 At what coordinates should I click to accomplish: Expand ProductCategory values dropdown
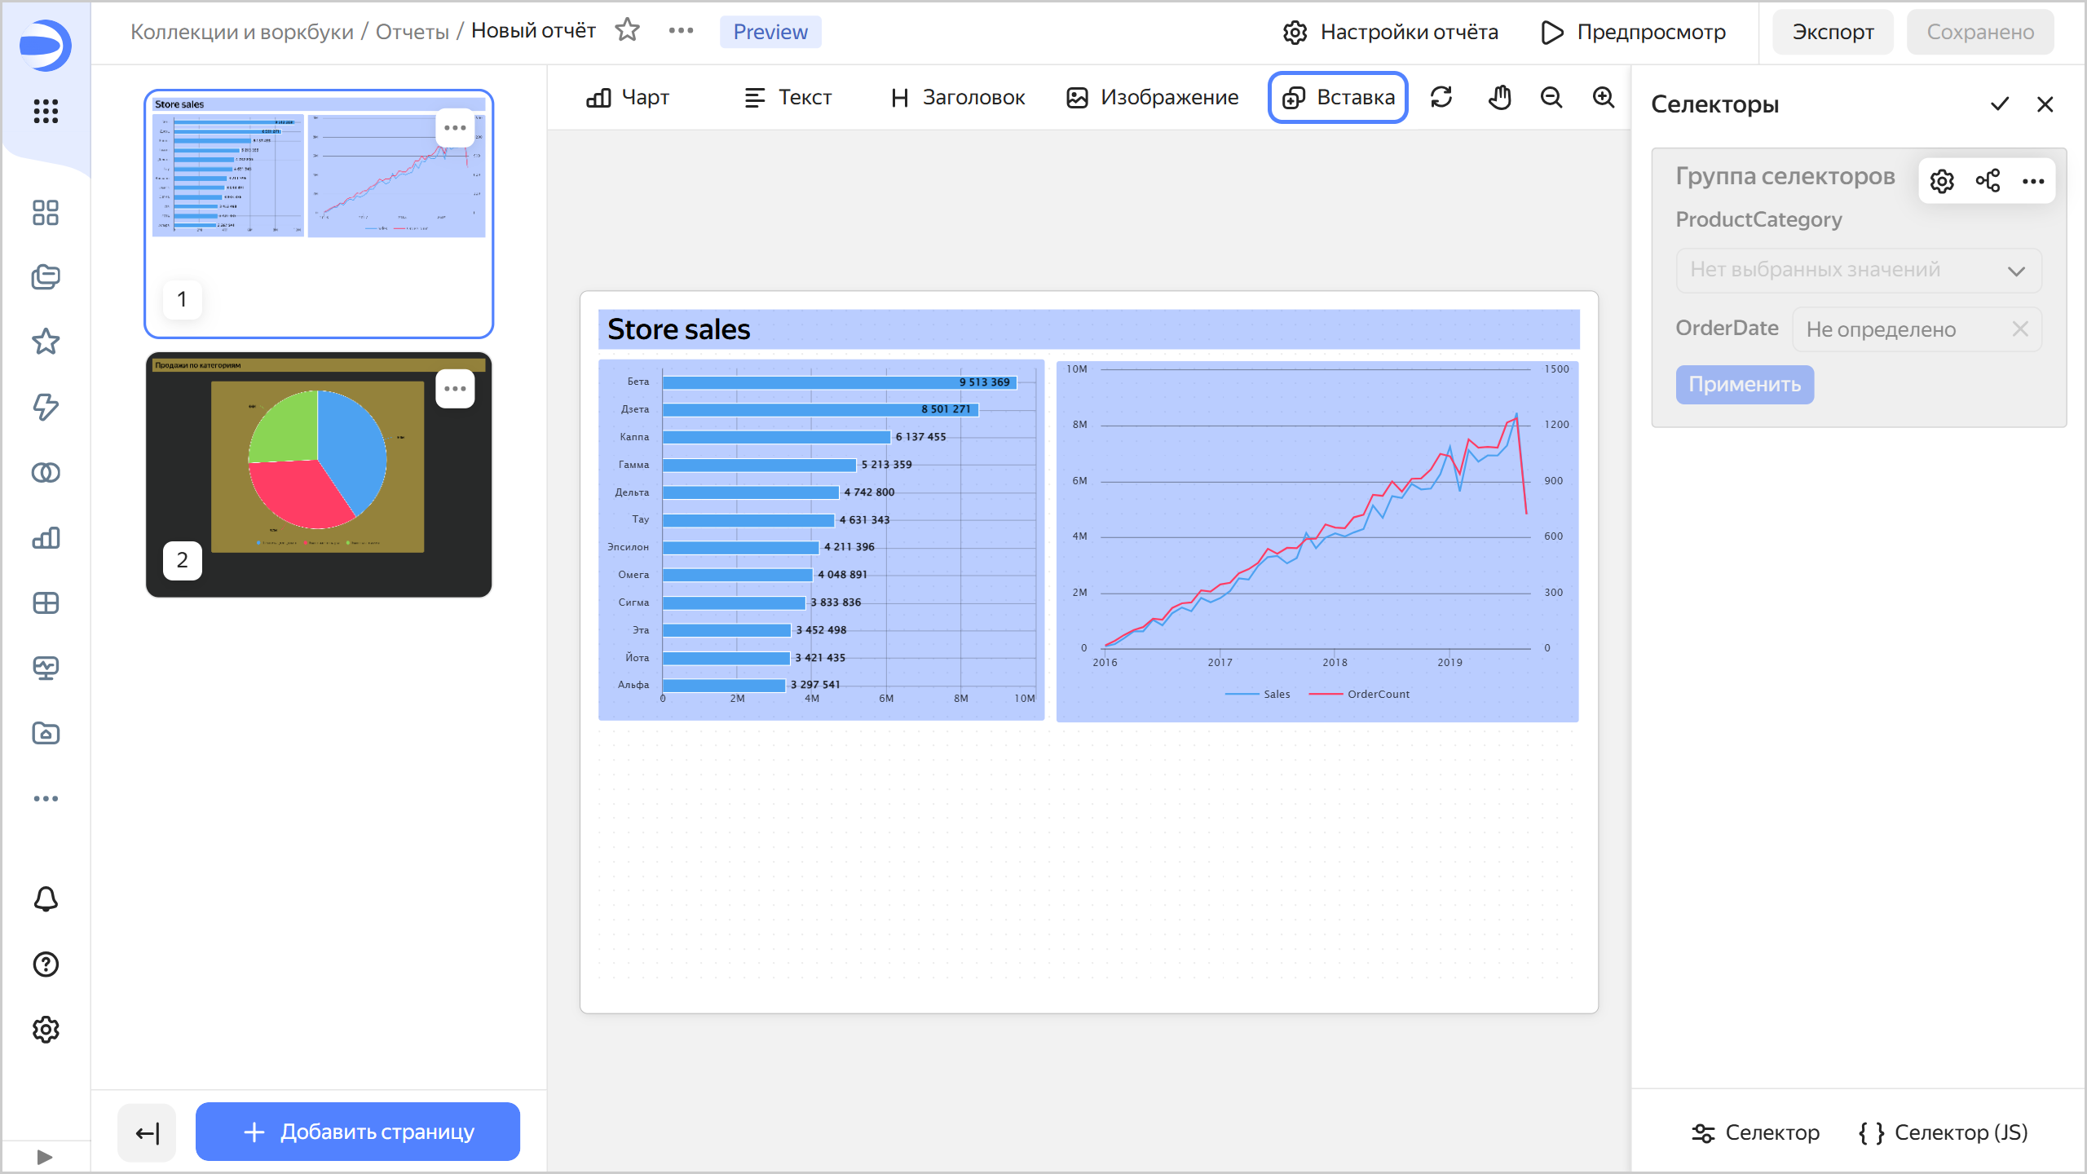pos(1858,271)
